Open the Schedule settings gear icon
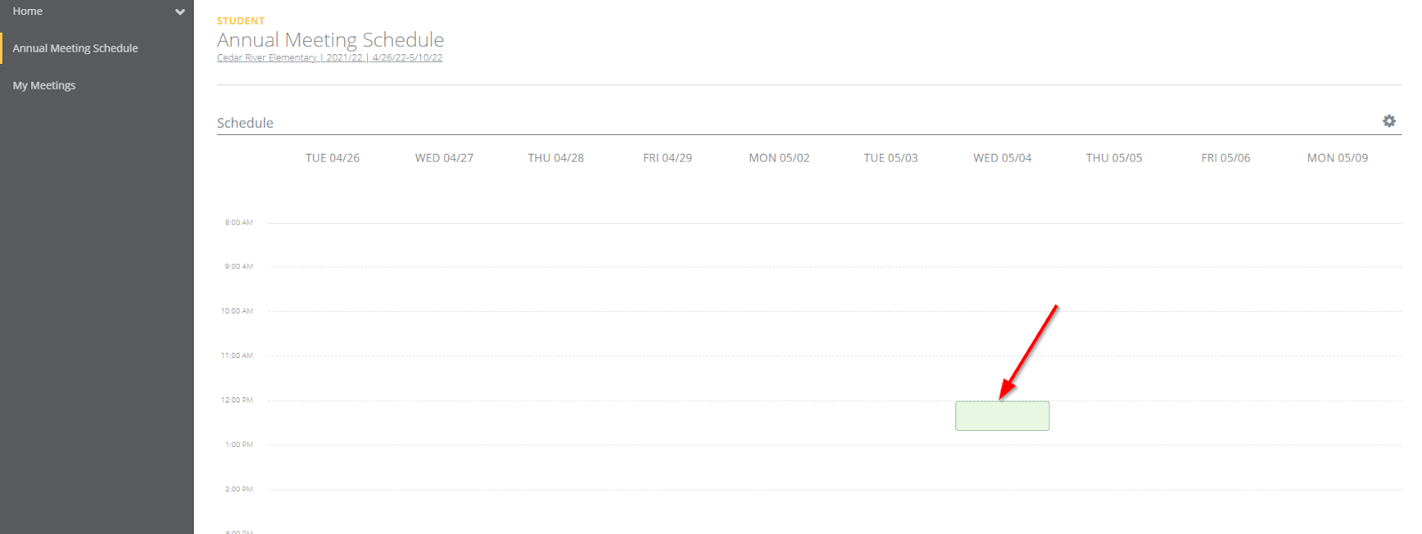The height and width of the screenshot is (534, 1422). (x=1389, y=121)
